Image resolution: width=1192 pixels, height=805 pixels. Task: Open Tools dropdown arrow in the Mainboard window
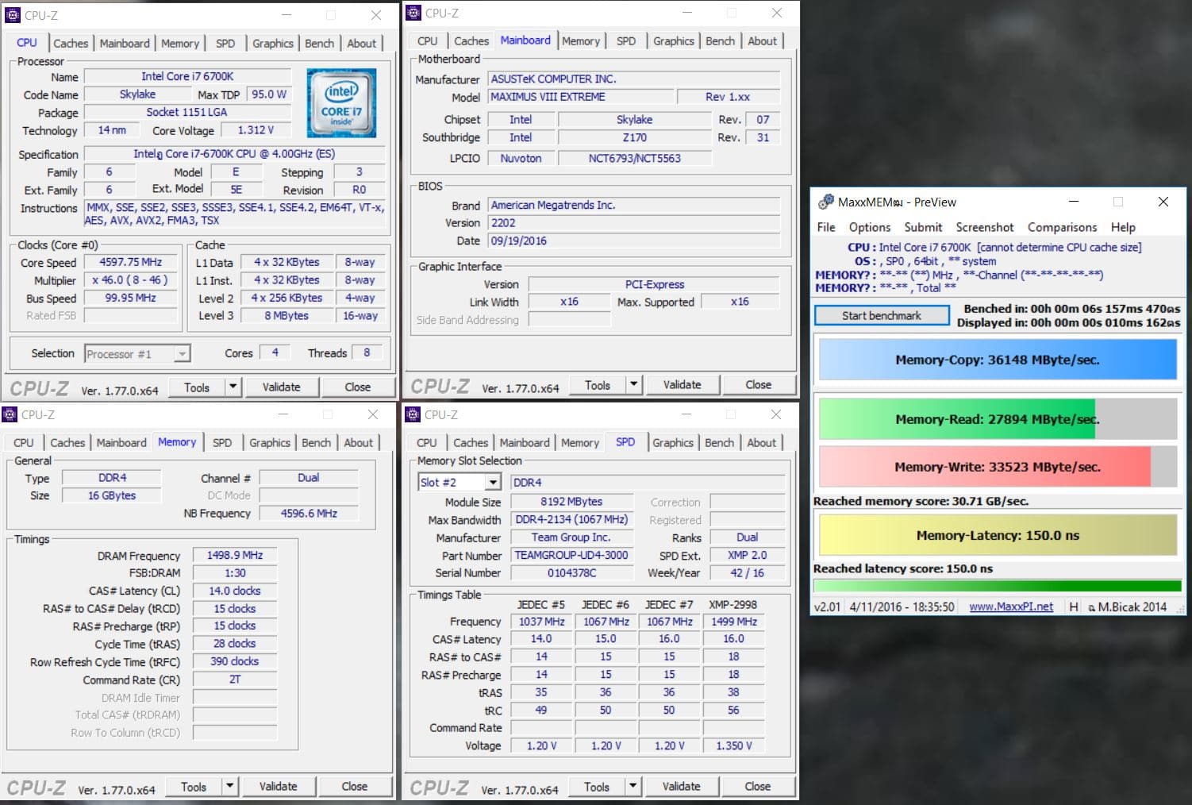click(633, 385)
